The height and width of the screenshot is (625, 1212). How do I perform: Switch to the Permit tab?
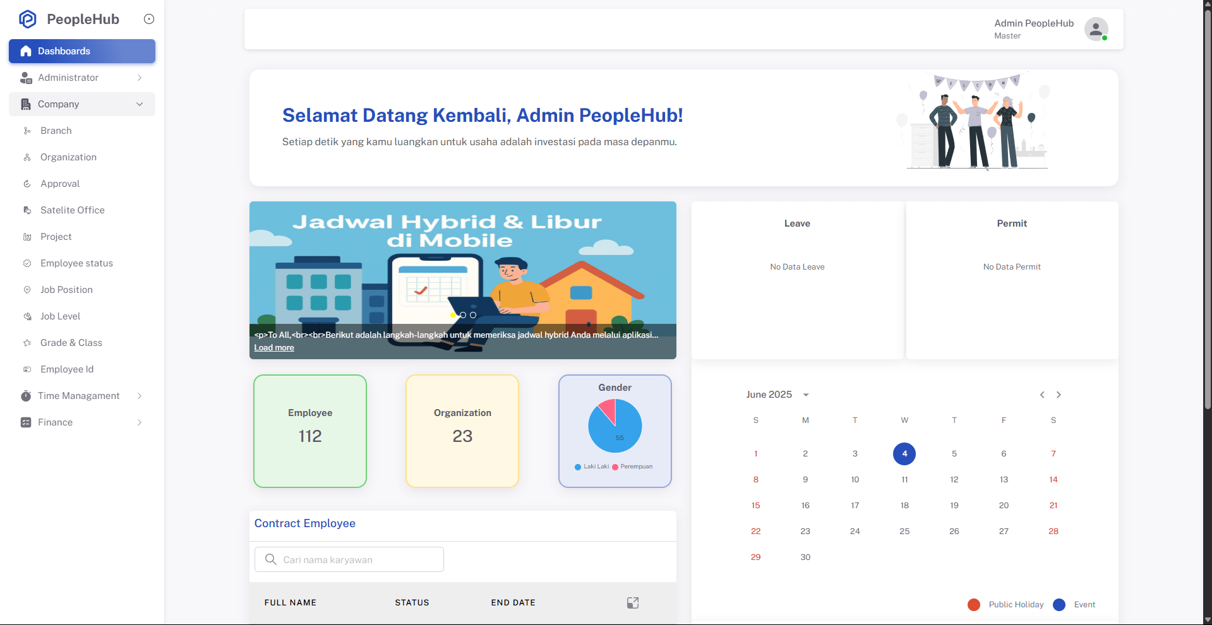pos(1012,223)
